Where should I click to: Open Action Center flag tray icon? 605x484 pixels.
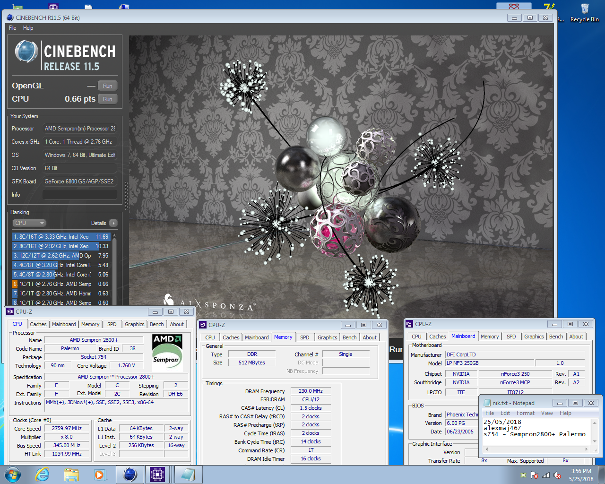pos(535,475)
